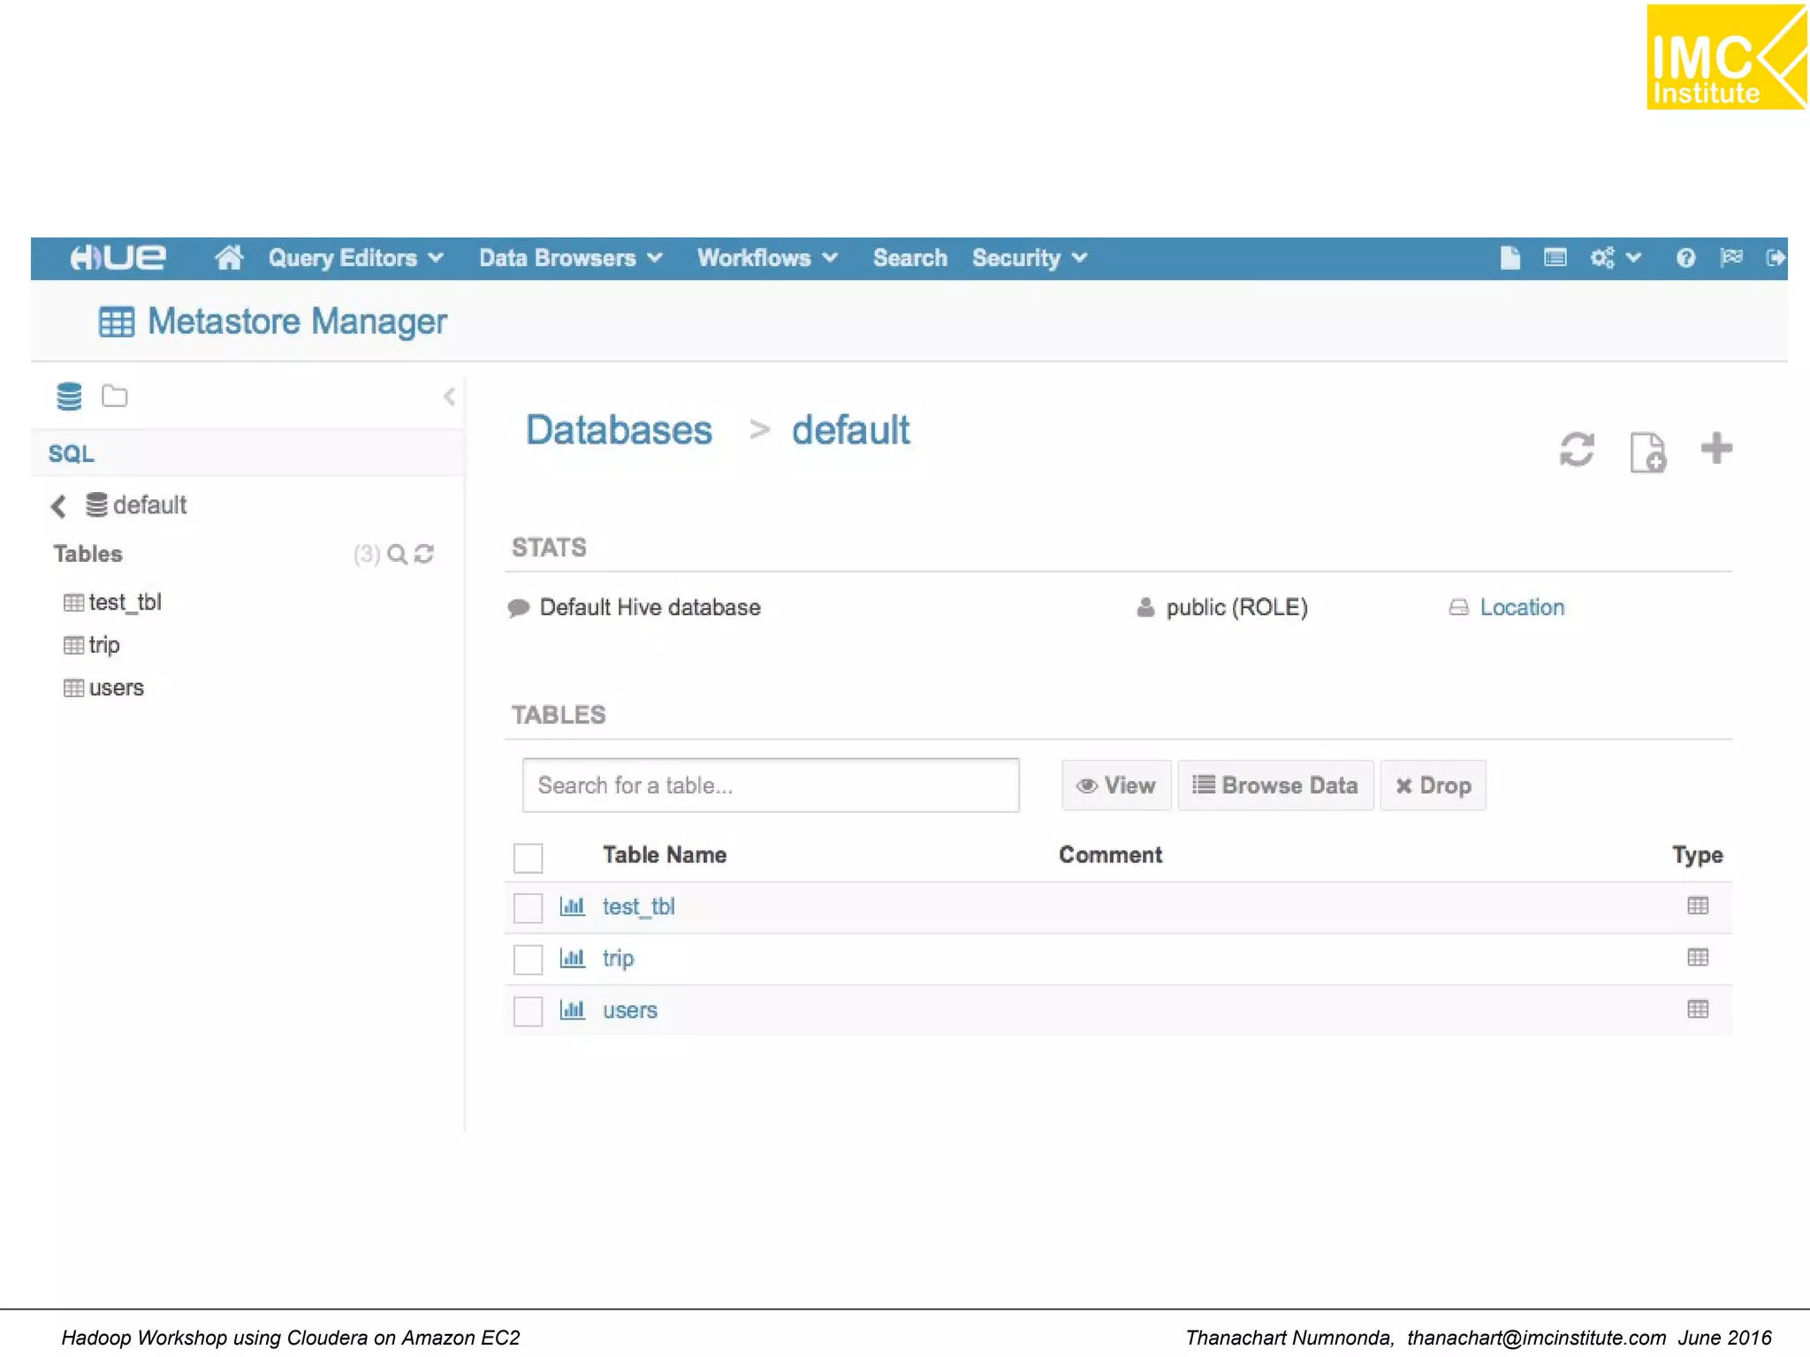This screenshot has width=1810, height=1357.
Task: Click the stats chart icon for test_tbl
Action: tap(573, 906)
